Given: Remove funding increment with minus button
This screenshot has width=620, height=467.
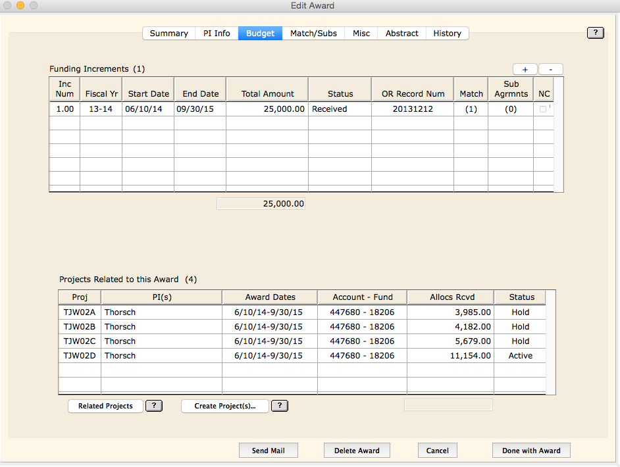Looking at the screenshot, I should (550, 69).
